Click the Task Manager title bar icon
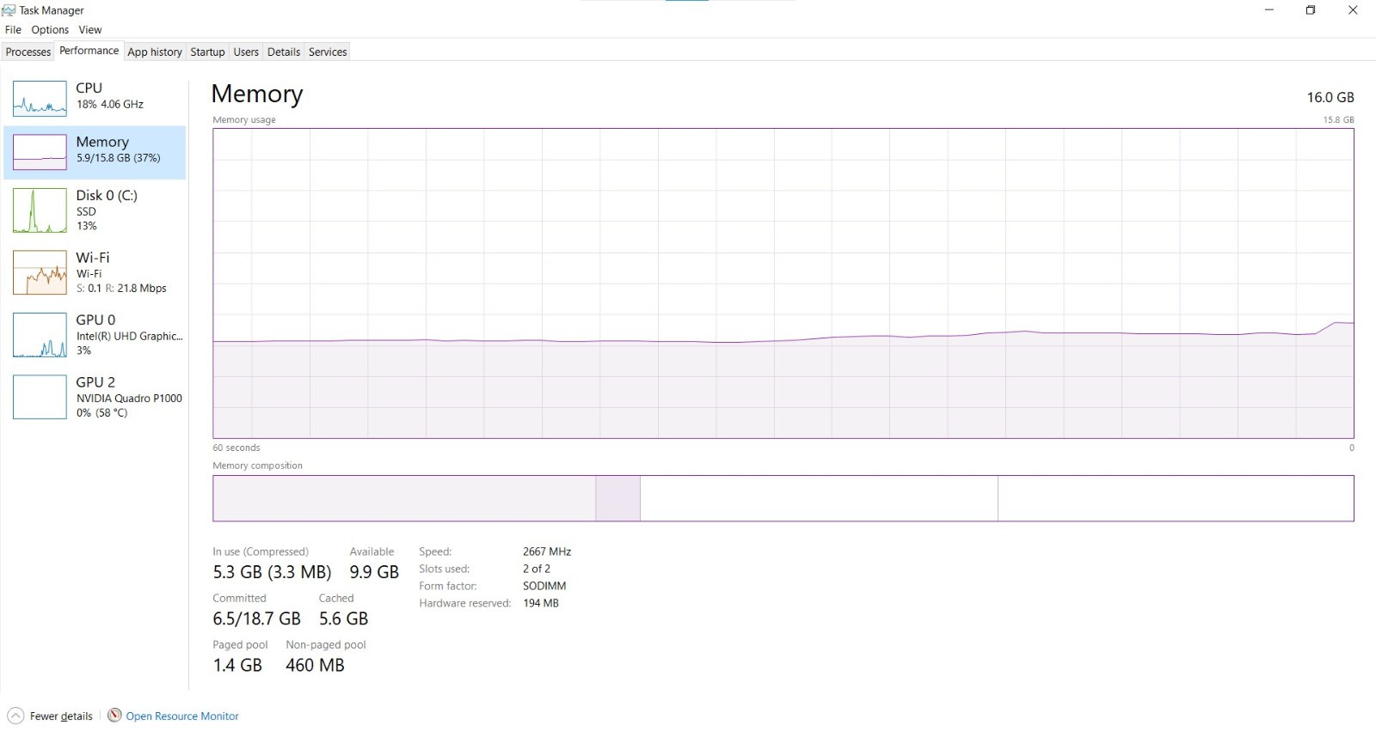Screen dimensions: 1376x737 point(9,10)
